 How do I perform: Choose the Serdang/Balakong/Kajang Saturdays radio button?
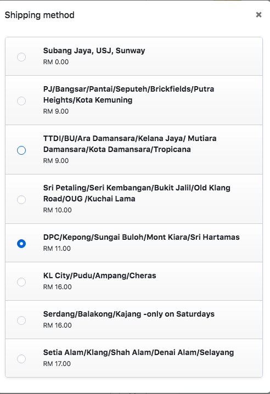[21, 320]
